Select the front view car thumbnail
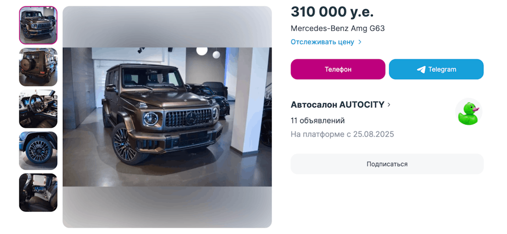The image size is (507, 234). pos(38,25)
